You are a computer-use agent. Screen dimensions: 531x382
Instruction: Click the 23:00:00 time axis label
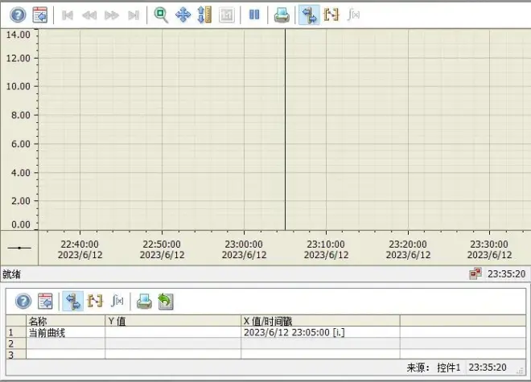point(244,244)
